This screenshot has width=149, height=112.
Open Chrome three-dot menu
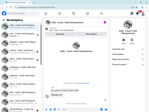(x=146, y=7)
